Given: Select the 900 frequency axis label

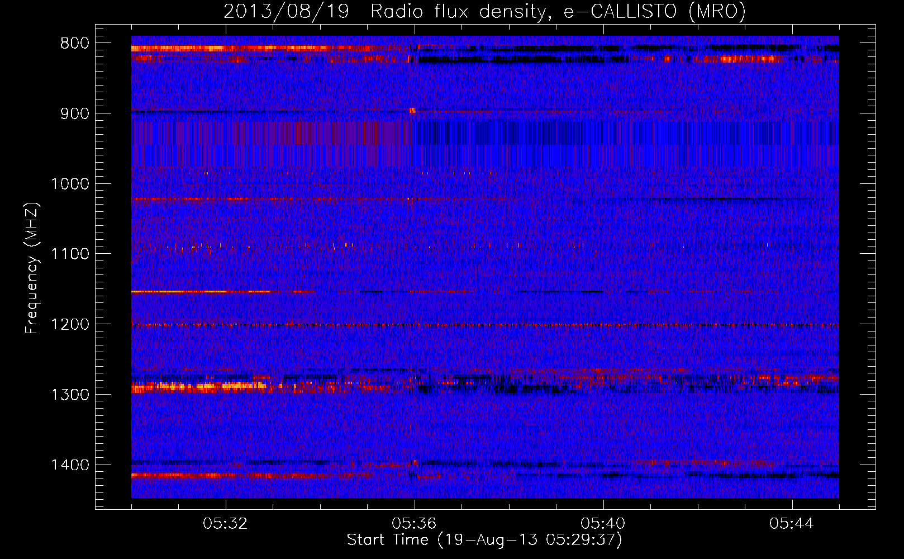Looking at the screenshot, I should pyautogui.click(x=74, y=113).
